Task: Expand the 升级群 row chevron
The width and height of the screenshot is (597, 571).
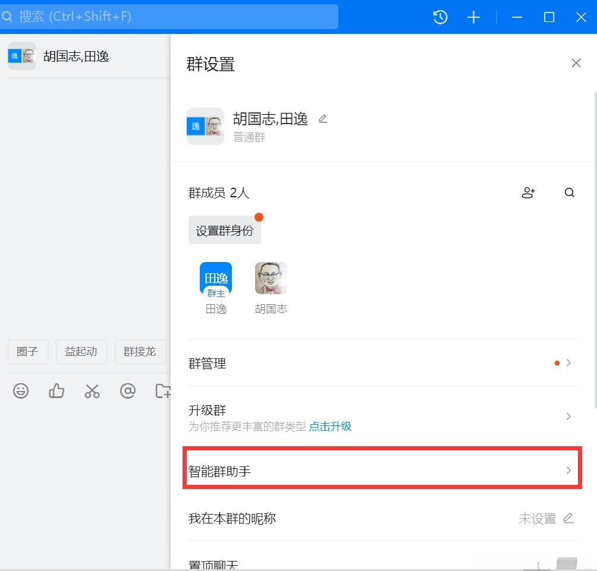Action: 568,416
